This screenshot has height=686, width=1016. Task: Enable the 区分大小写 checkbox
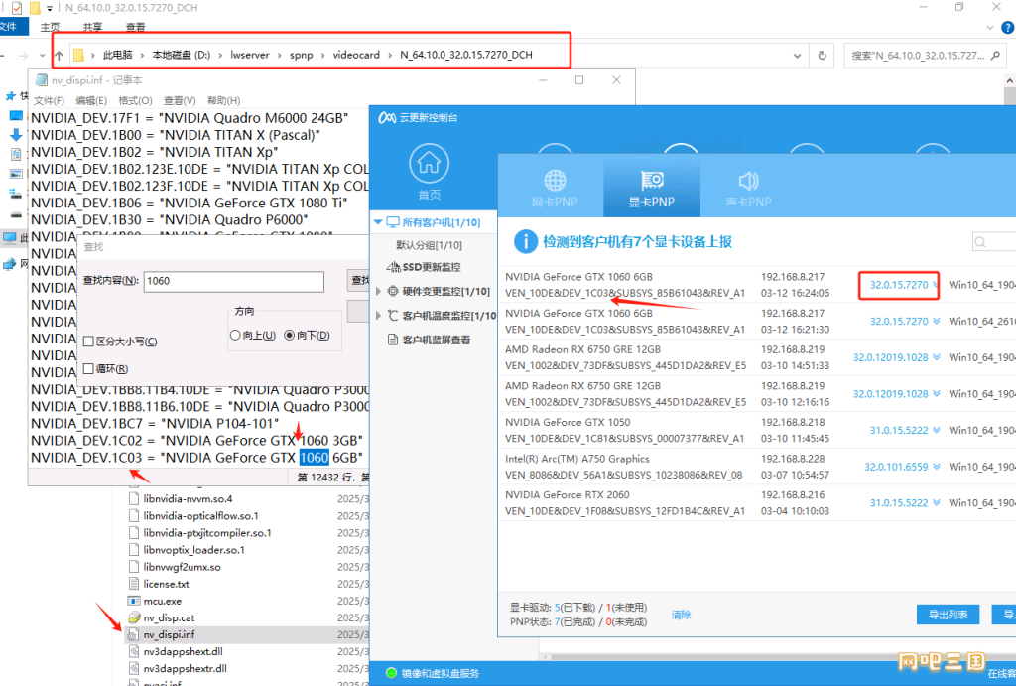[88, 342]
